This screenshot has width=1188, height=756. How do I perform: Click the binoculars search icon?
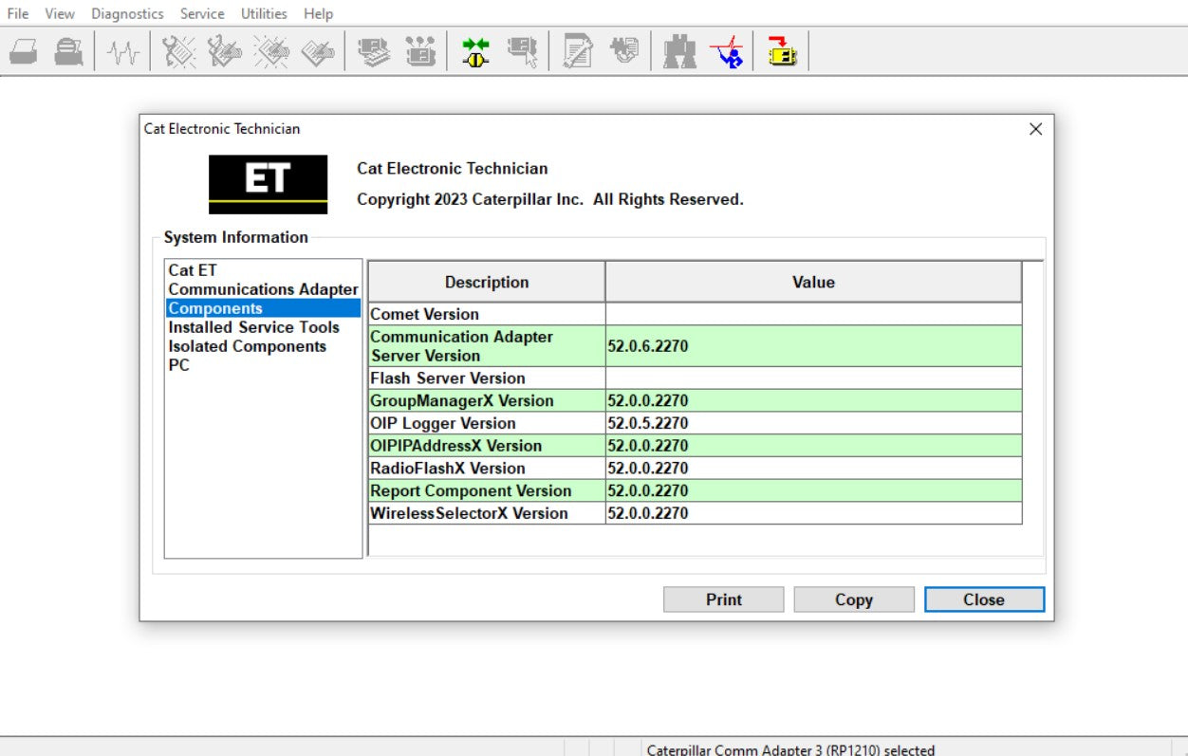(x=679, y=51)
